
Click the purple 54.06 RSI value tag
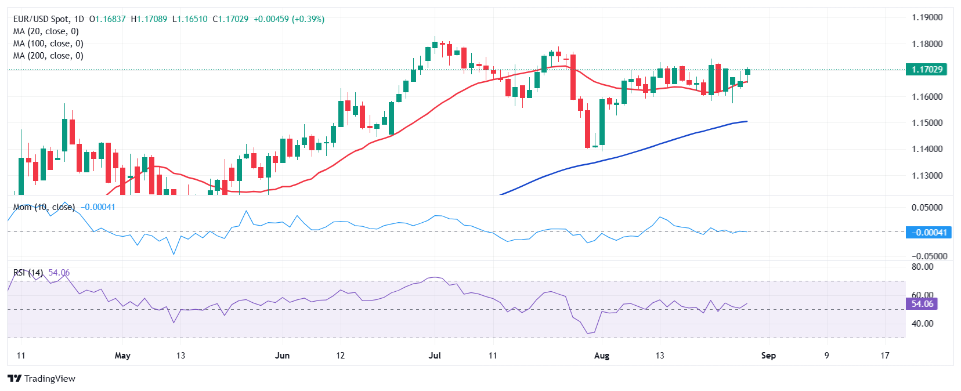point(922,304)
